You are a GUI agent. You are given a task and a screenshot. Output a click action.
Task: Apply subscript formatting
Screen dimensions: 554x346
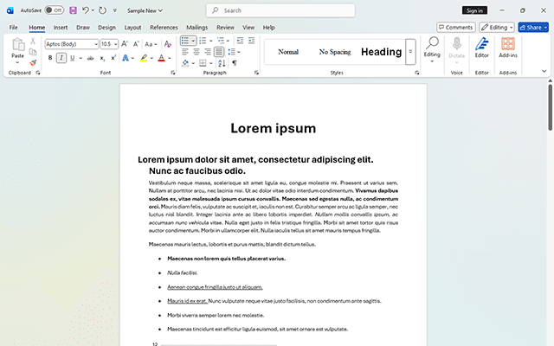[102, 58]
